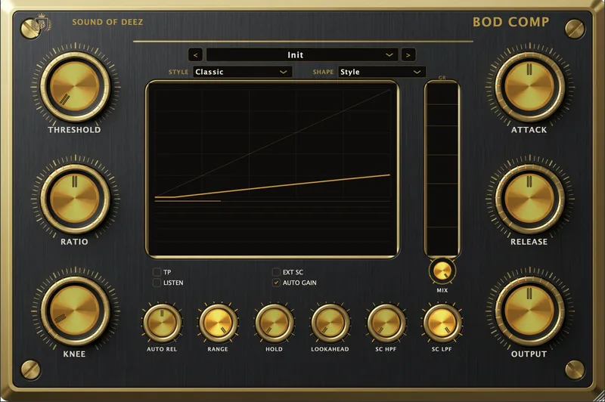Viewport: 605px width, 402px height.
Task: Go to the previous preset arrow
Action: click(196, 54)
